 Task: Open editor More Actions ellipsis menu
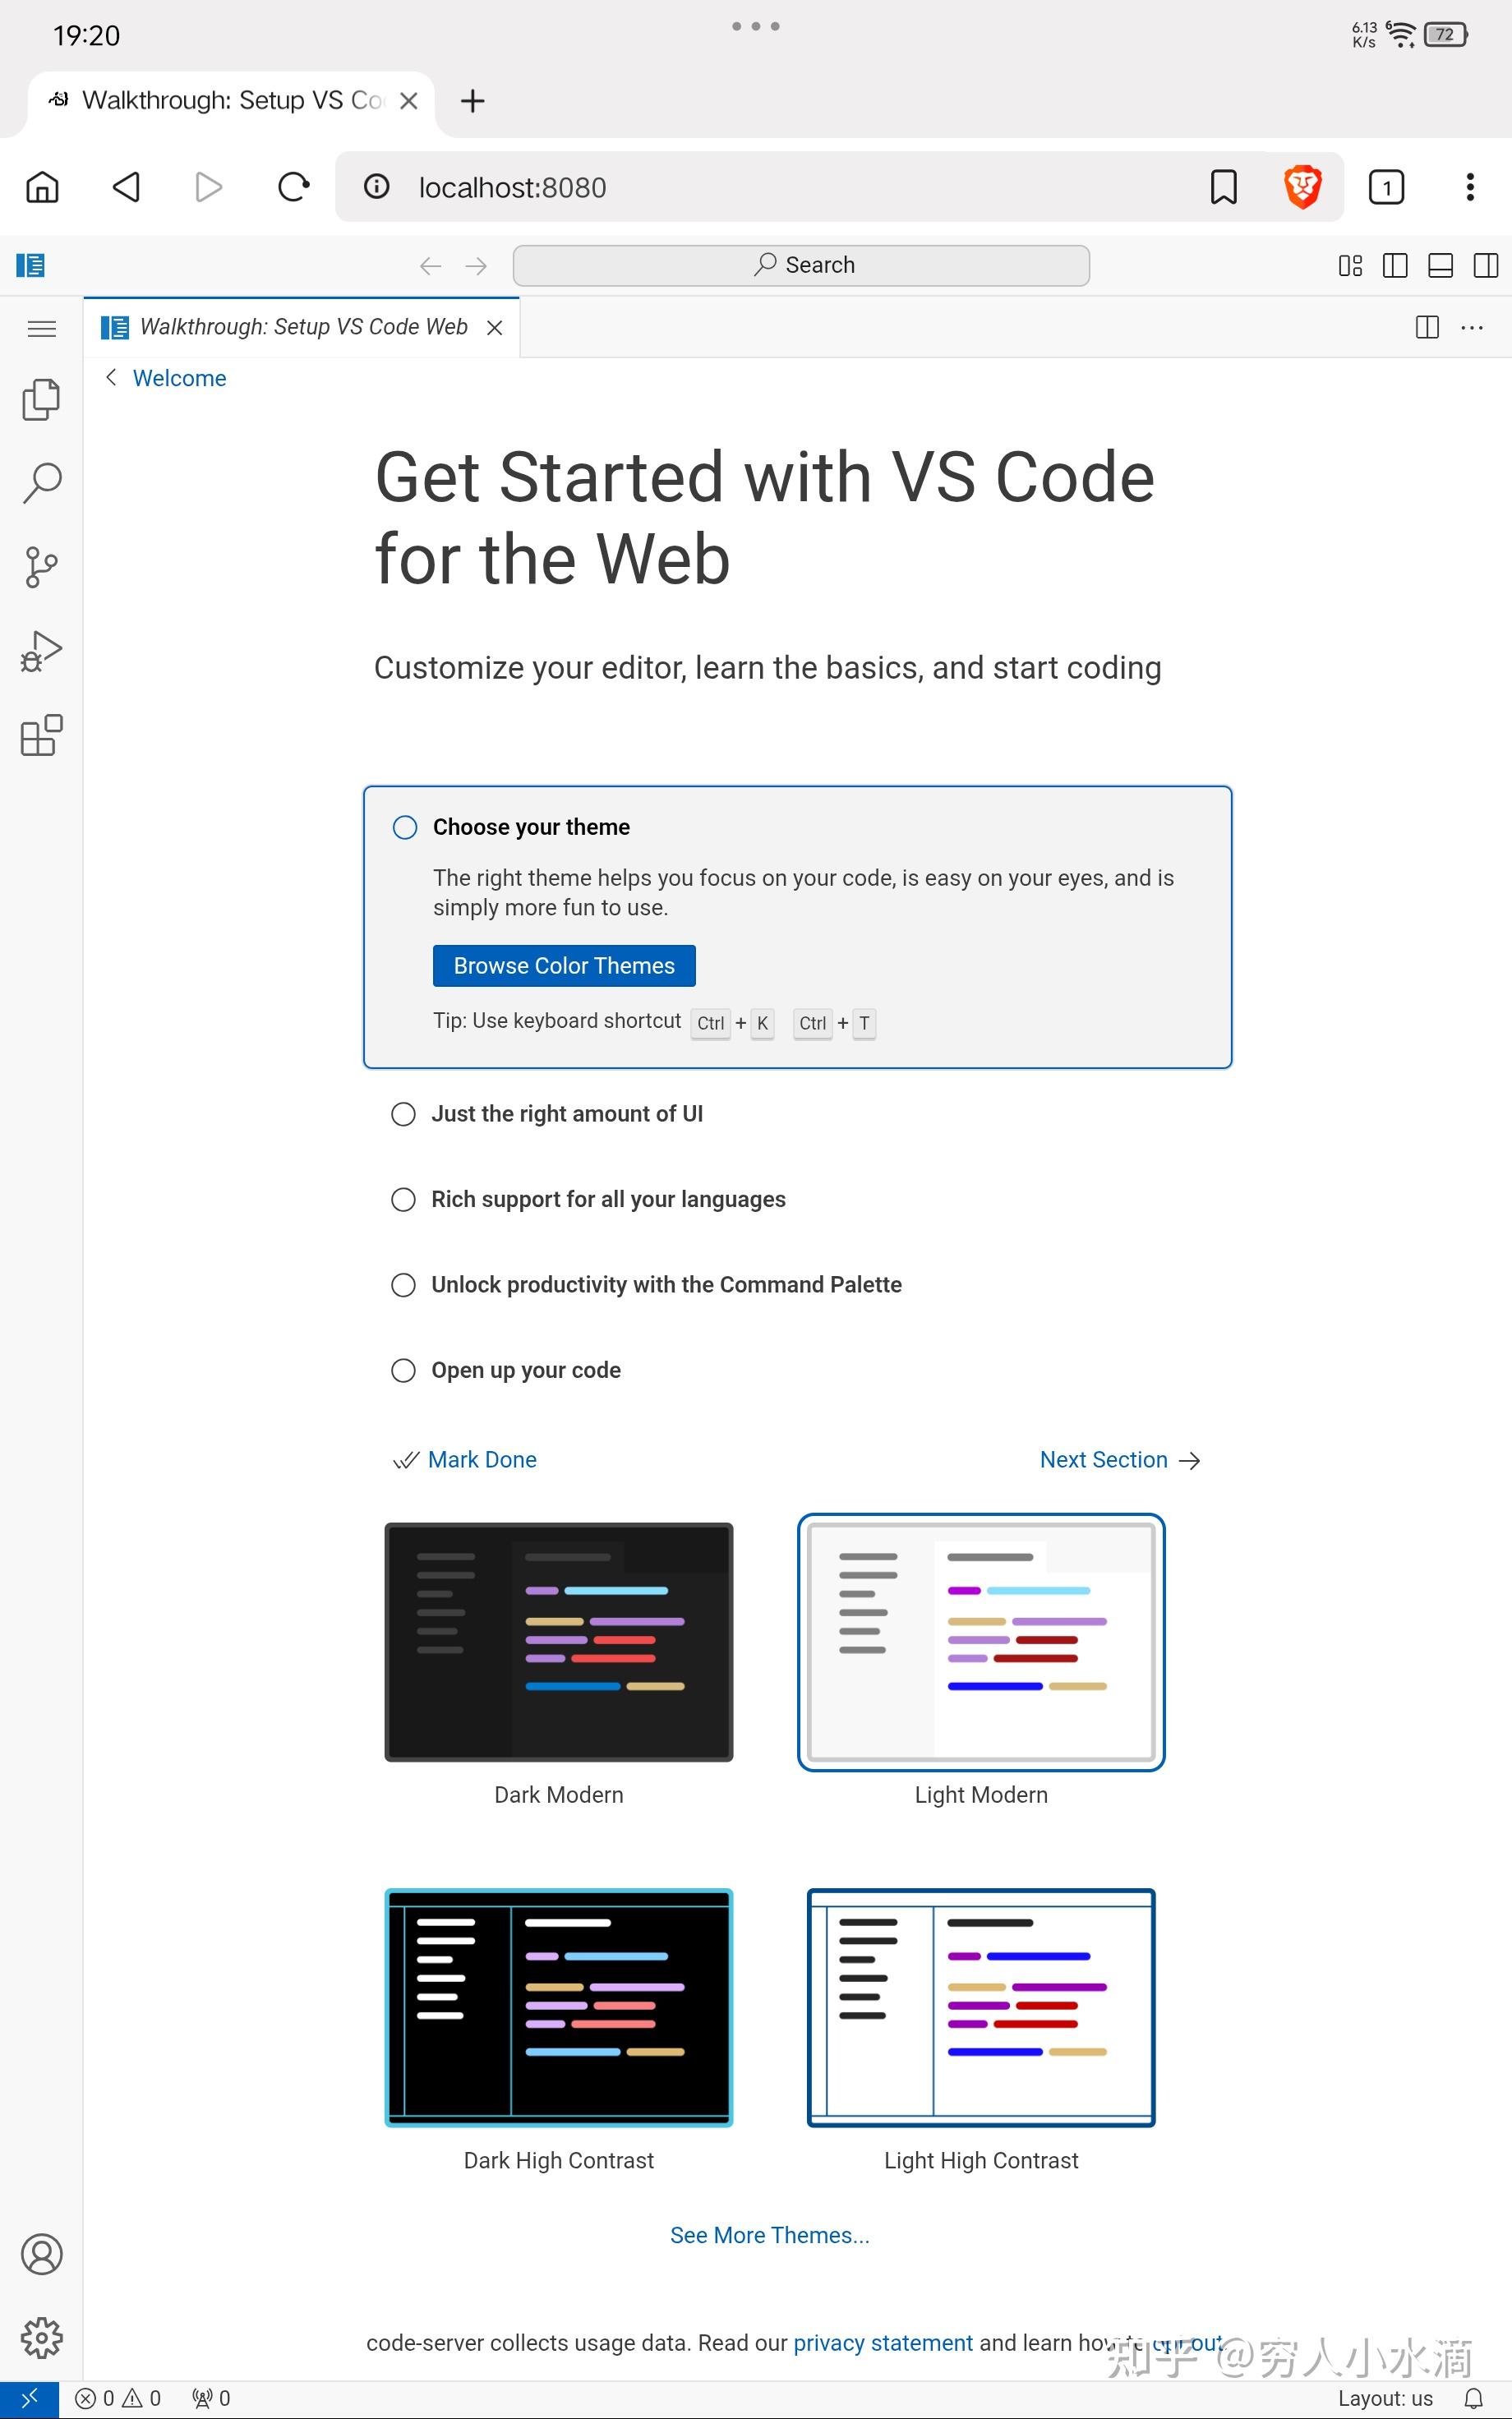[1471, 327]
